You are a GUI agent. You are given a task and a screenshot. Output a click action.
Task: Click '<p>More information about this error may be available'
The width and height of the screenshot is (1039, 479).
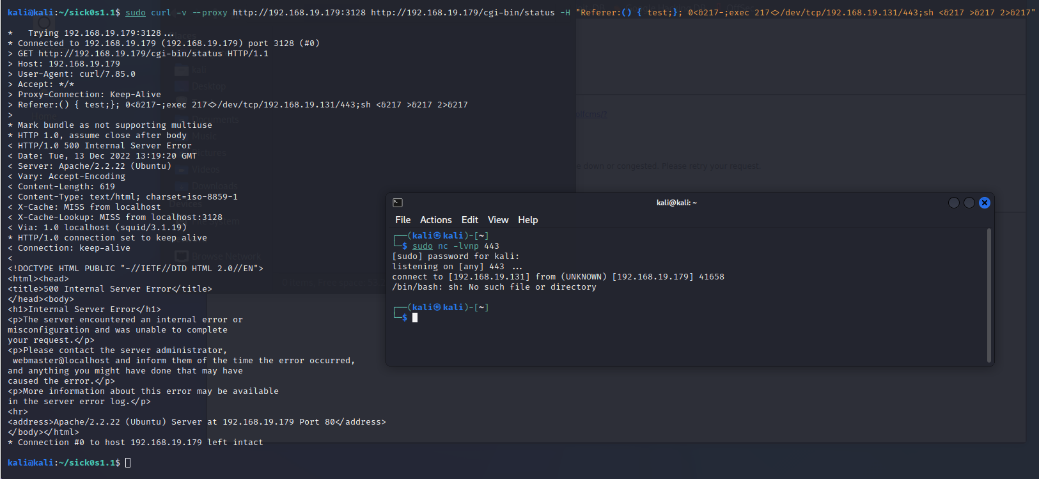pyautogui.click(x=143, y=391)
